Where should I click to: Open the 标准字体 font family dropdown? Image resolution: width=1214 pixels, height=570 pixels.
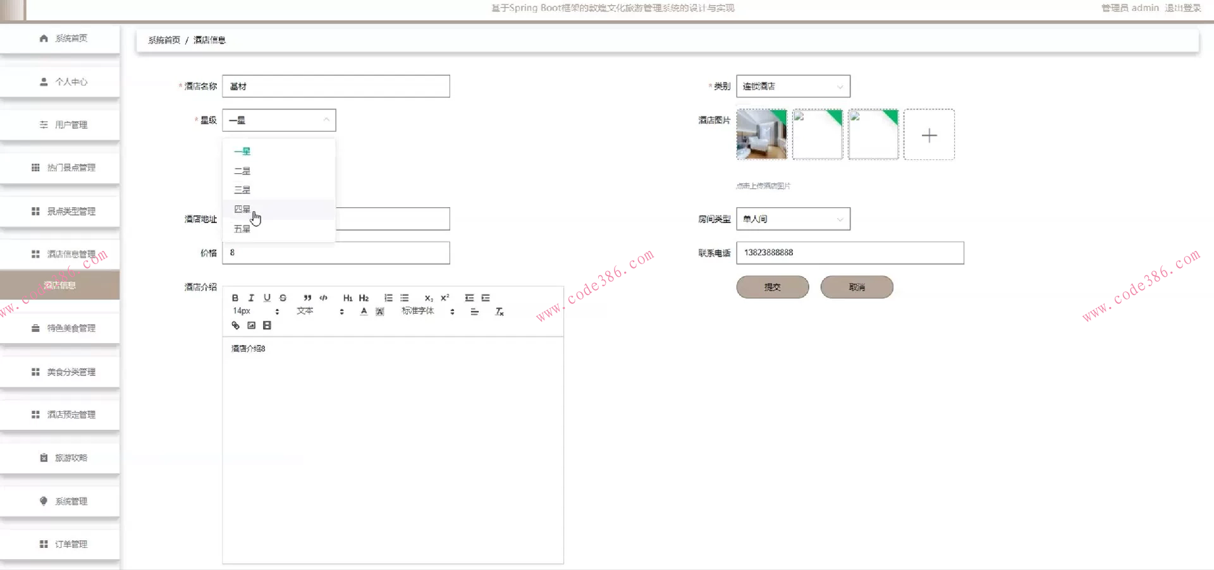click(x=428, y=312)
